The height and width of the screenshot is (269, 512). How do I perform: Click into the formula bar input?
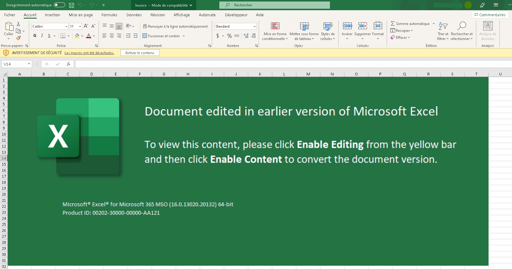pyautogui.click(x=293, y=64)
